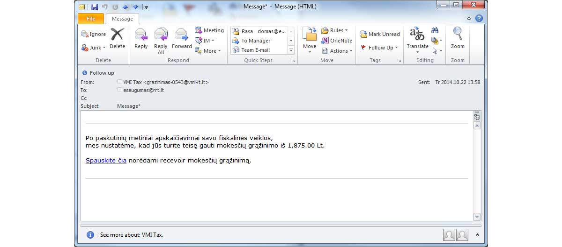Open the Select pointer dropdown in Editing
562x247 pixels.
click(436, 51)
